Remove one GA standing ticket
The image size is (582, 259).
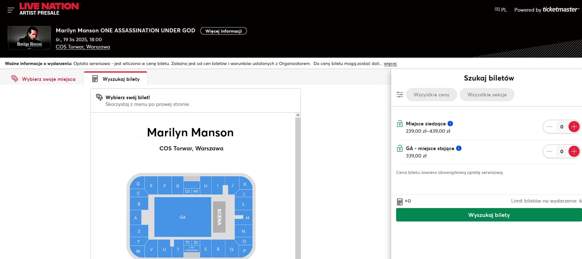coord(550,151)
